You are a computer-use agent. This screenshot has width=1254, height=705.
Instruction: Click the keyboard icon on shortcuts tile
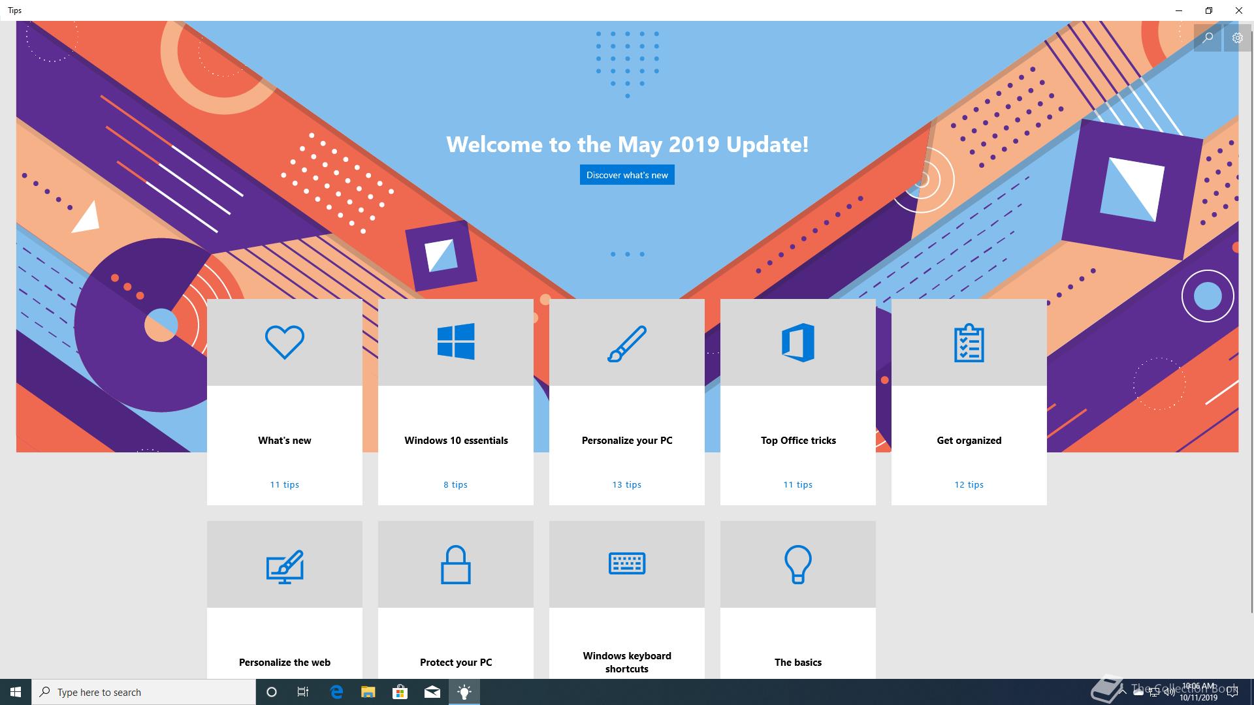click(x=627, y=563)
